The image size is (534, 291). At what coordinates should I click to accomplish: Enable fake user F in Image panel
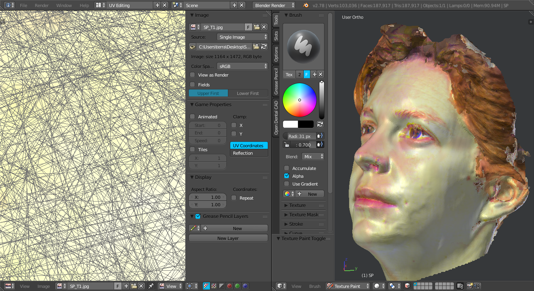(248, 27)
